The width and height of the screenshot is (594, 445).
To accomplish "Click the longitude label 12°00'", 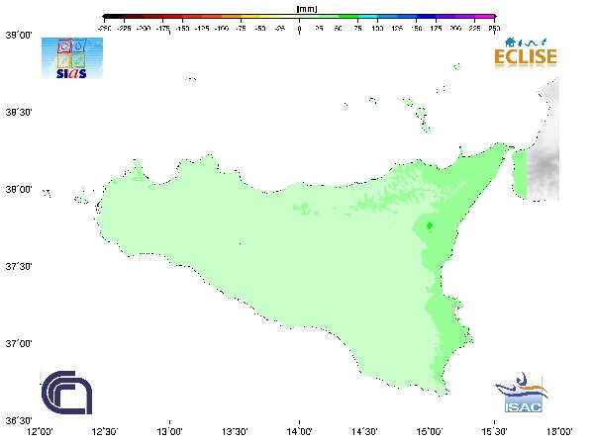I will coord(41,431).
